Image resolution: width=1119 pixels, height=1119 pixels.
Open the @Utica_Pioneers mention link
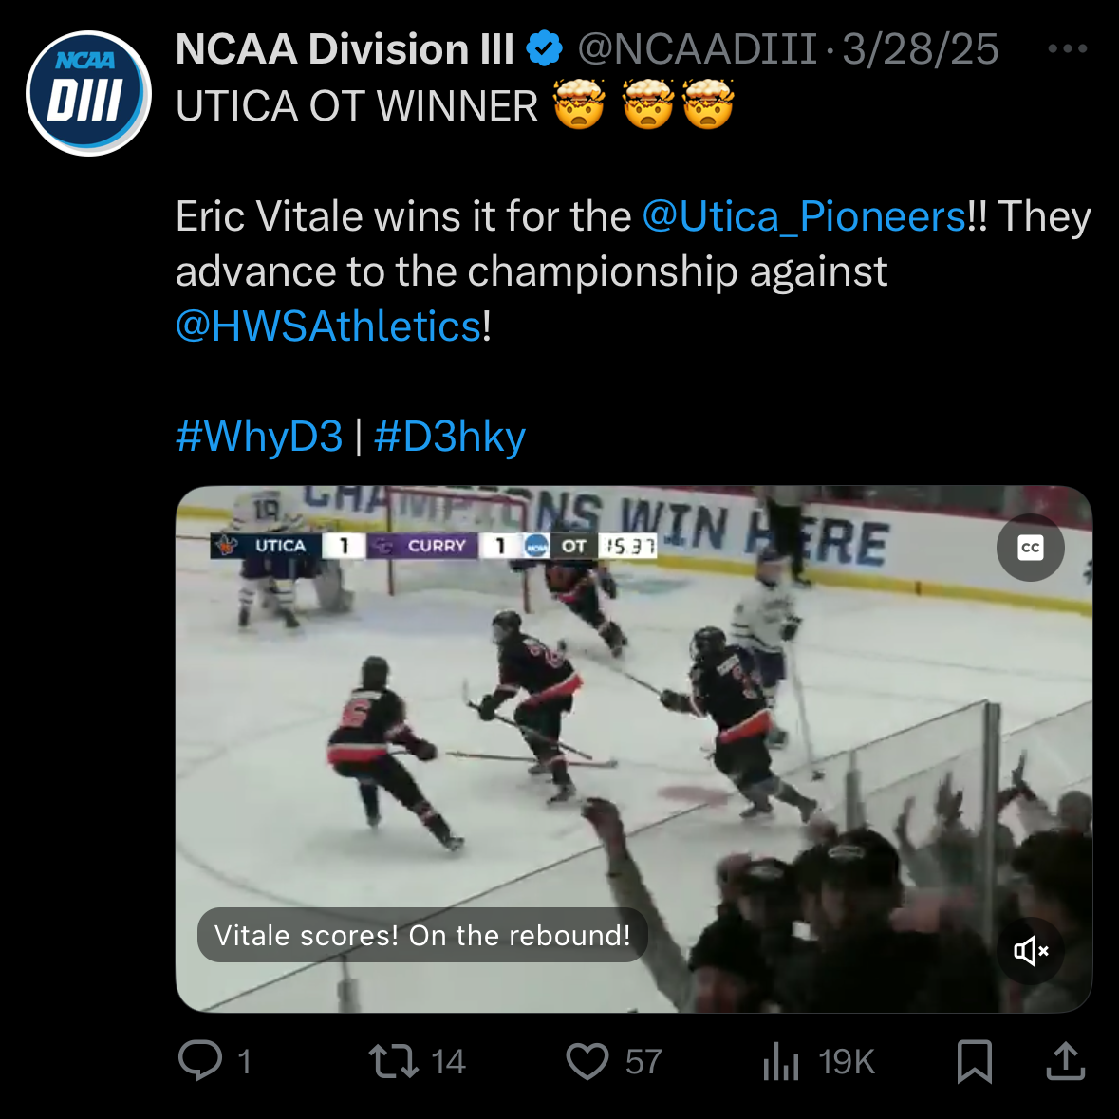pyautogui.click(x=804, y=216)
